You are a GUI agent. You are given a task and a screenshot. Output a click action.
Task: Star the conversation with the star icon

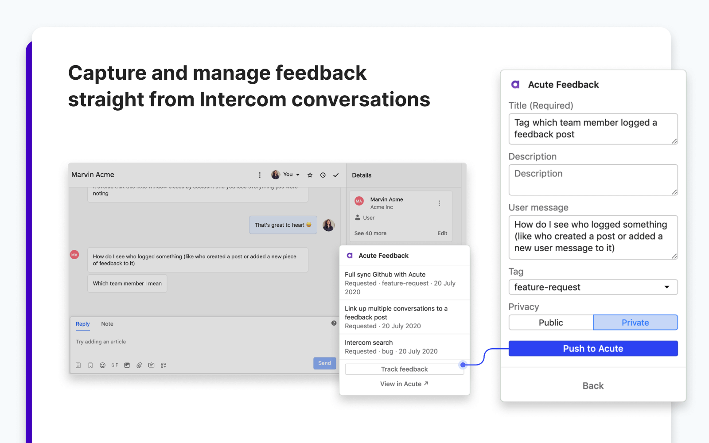(310, 175)
